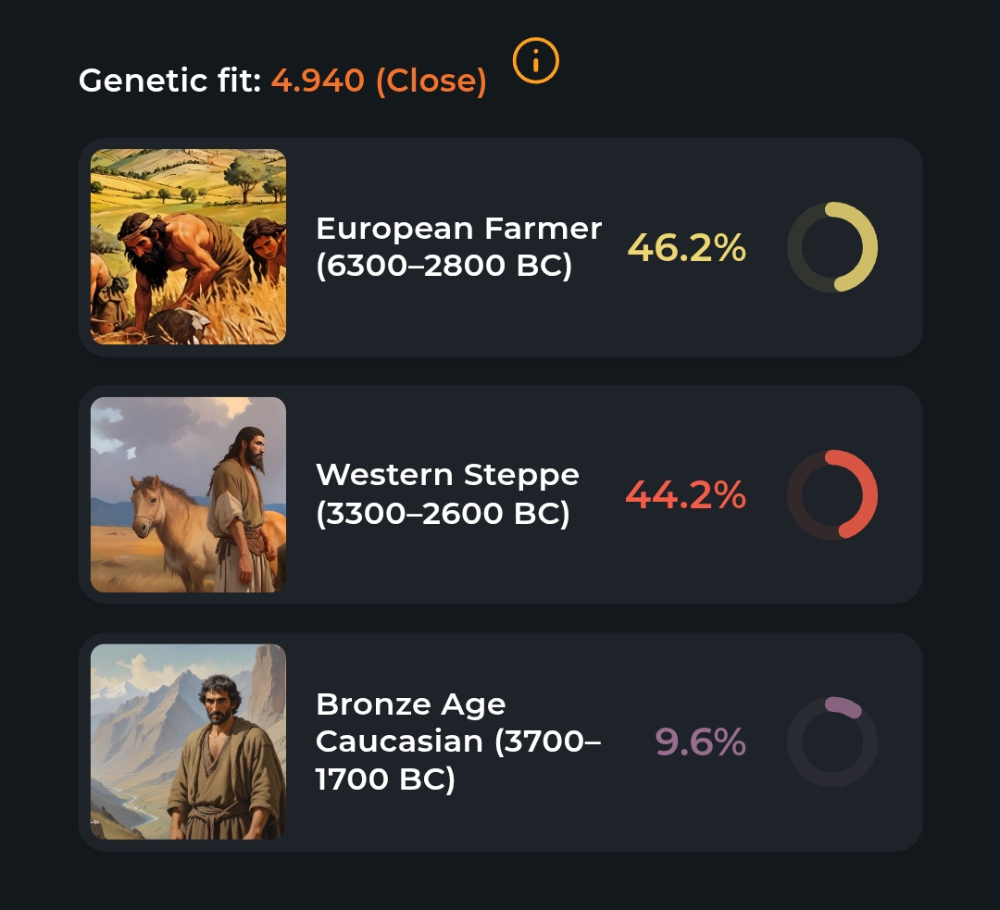Open the Western Steppe illustration thumbnail
Viewport: 1000px width, 910px height.
click(188, 494)
